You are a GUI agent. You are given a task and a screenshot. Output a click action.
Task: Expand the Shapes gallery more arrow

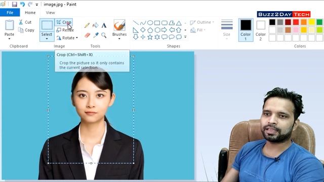185,37
